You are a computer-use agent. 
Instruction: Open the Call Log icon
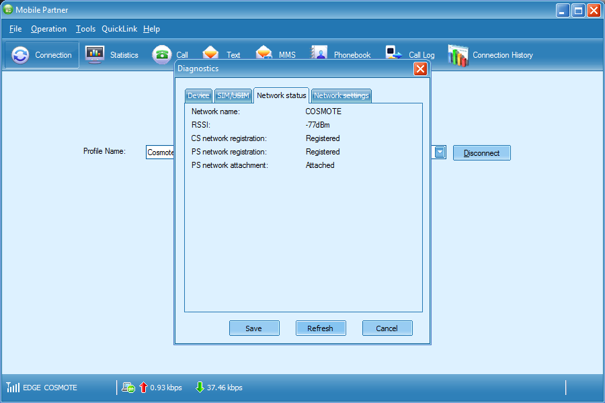(393, 53)
